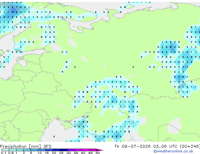Viewport: 200px width, 154px height.
Task: Choose the 25–30 mm navy legend swatch
Action: coord(63,150)
